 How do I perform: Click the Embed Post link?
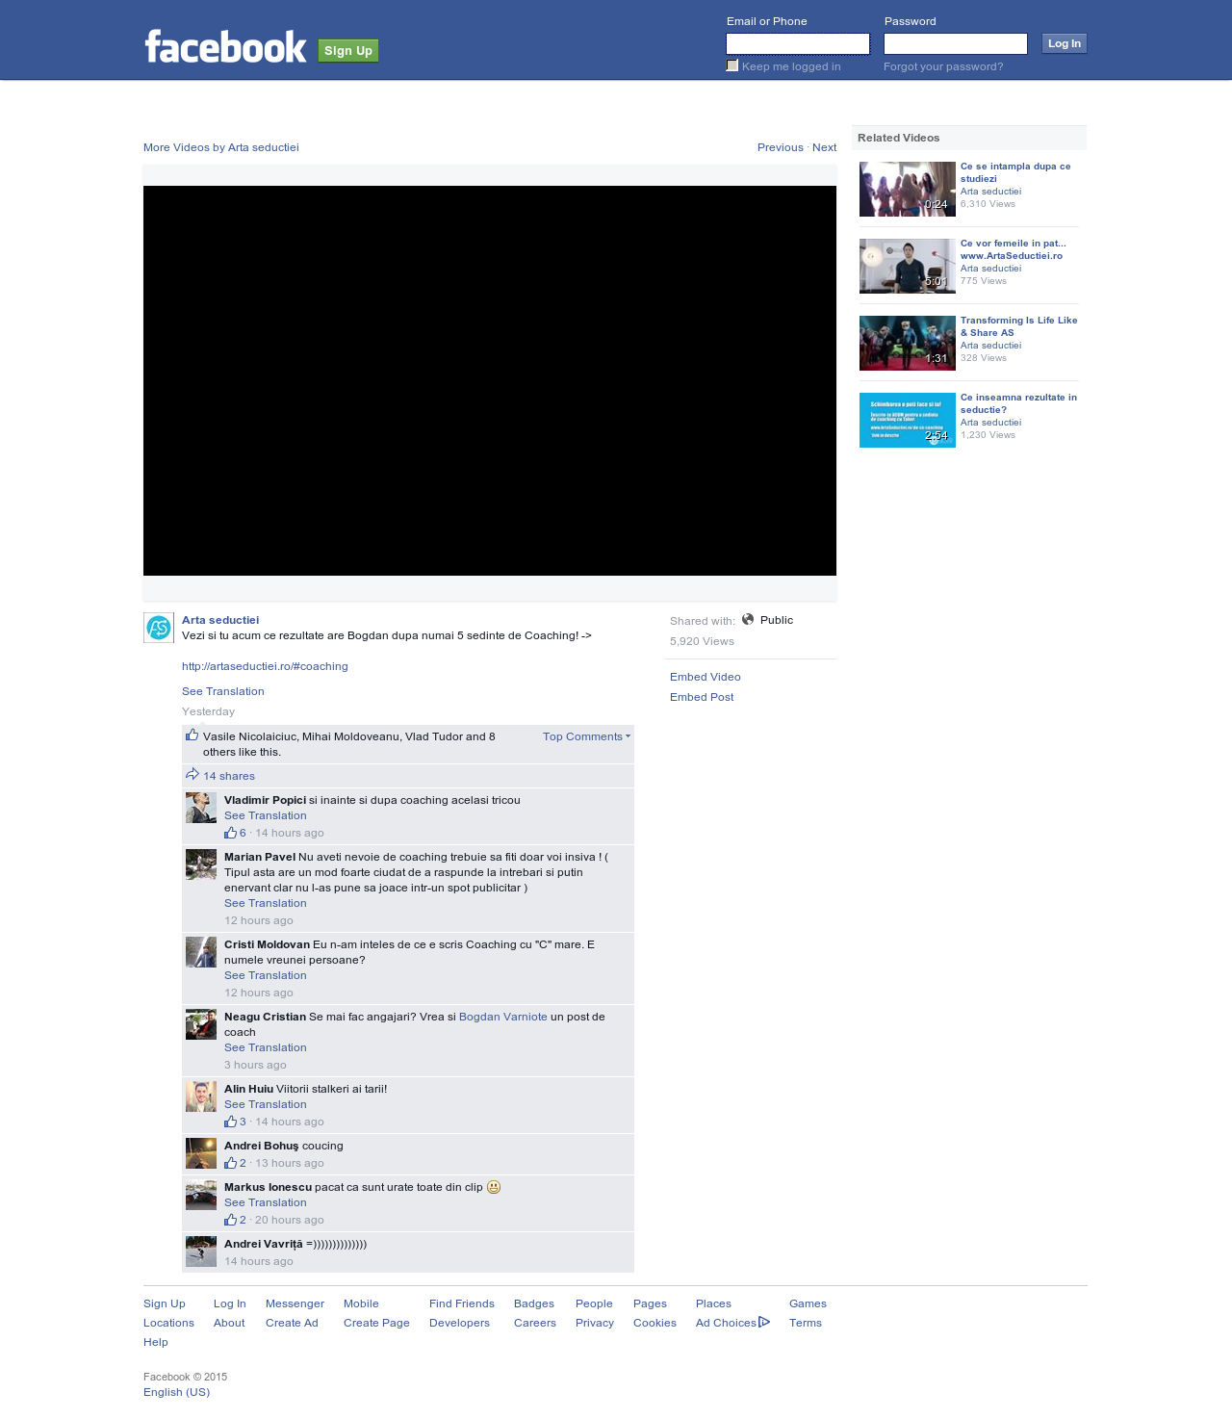pyautogui.click(x=702, y=697)
